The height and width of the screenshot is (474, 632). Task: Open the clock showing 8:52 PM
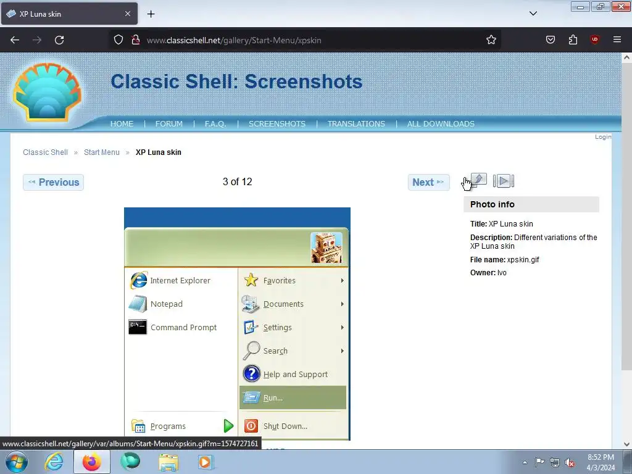click(601, 462)
